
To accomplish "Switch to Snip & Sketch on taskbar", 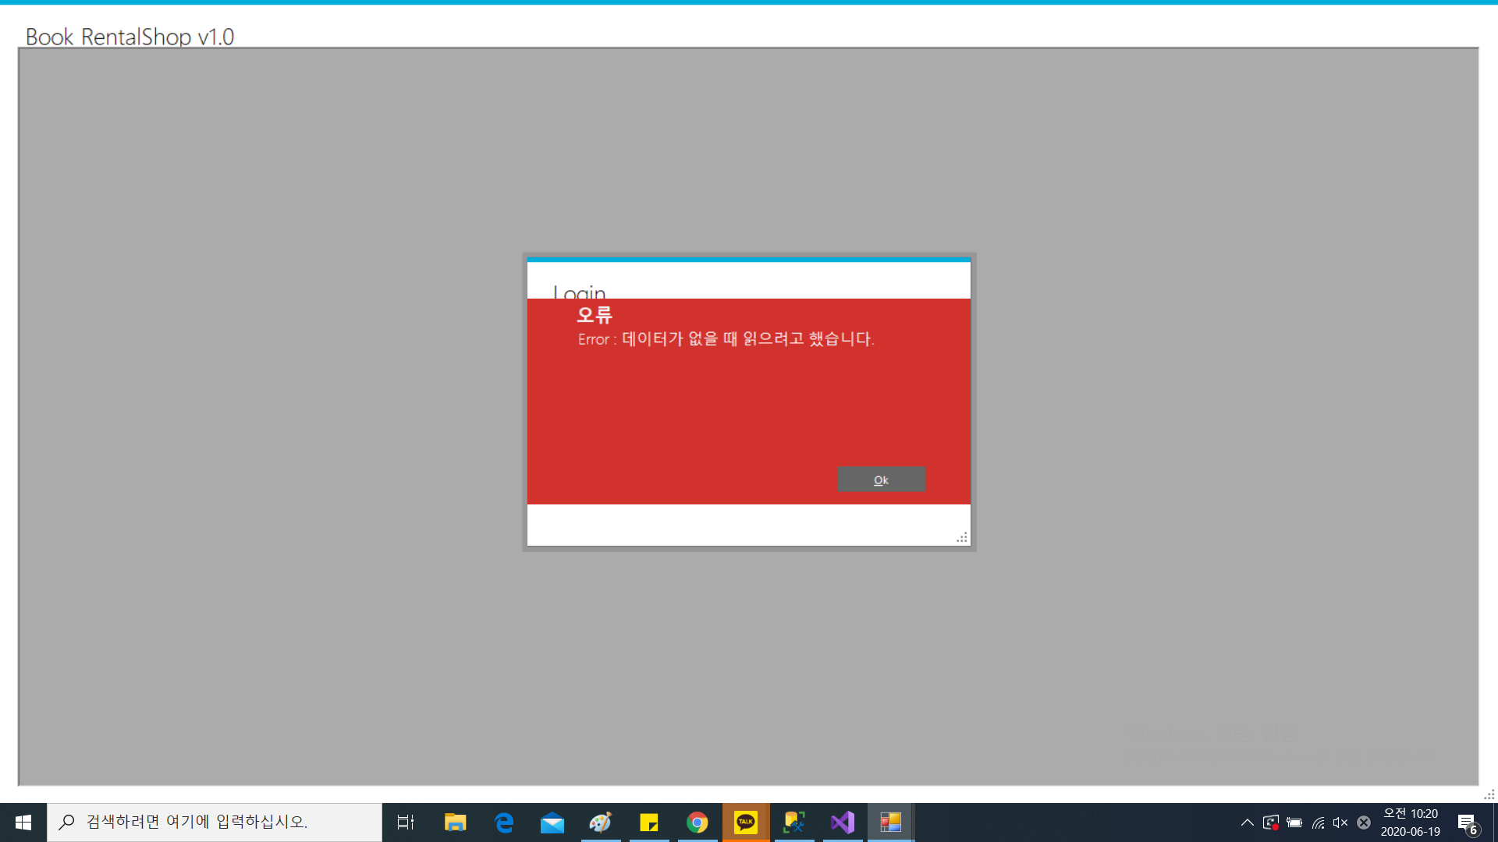I will (x=794, y=823).
